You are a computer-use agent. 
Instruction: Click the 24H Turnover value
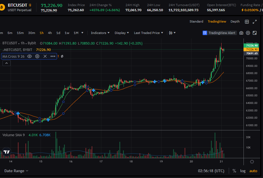(183, 10)
